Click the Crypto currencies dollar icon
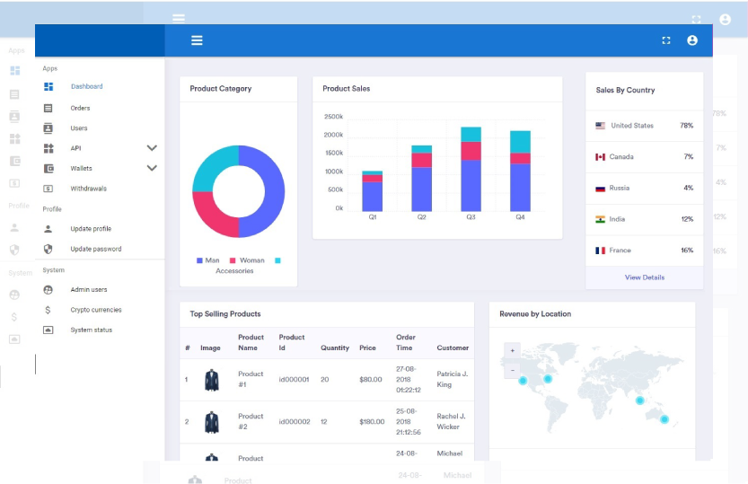This screenshot has height=484, width=748. (48, 310)
